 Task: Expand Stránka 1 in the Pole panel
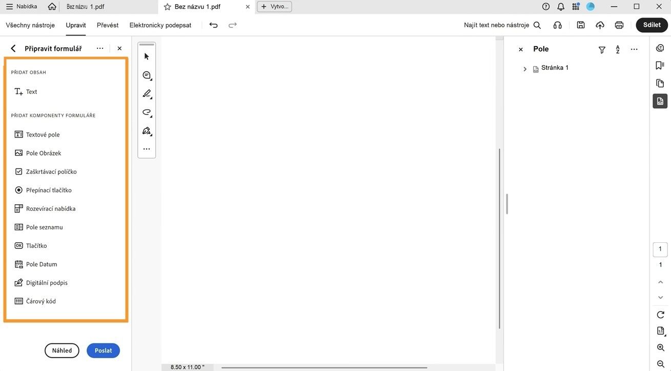pos(524,67)
